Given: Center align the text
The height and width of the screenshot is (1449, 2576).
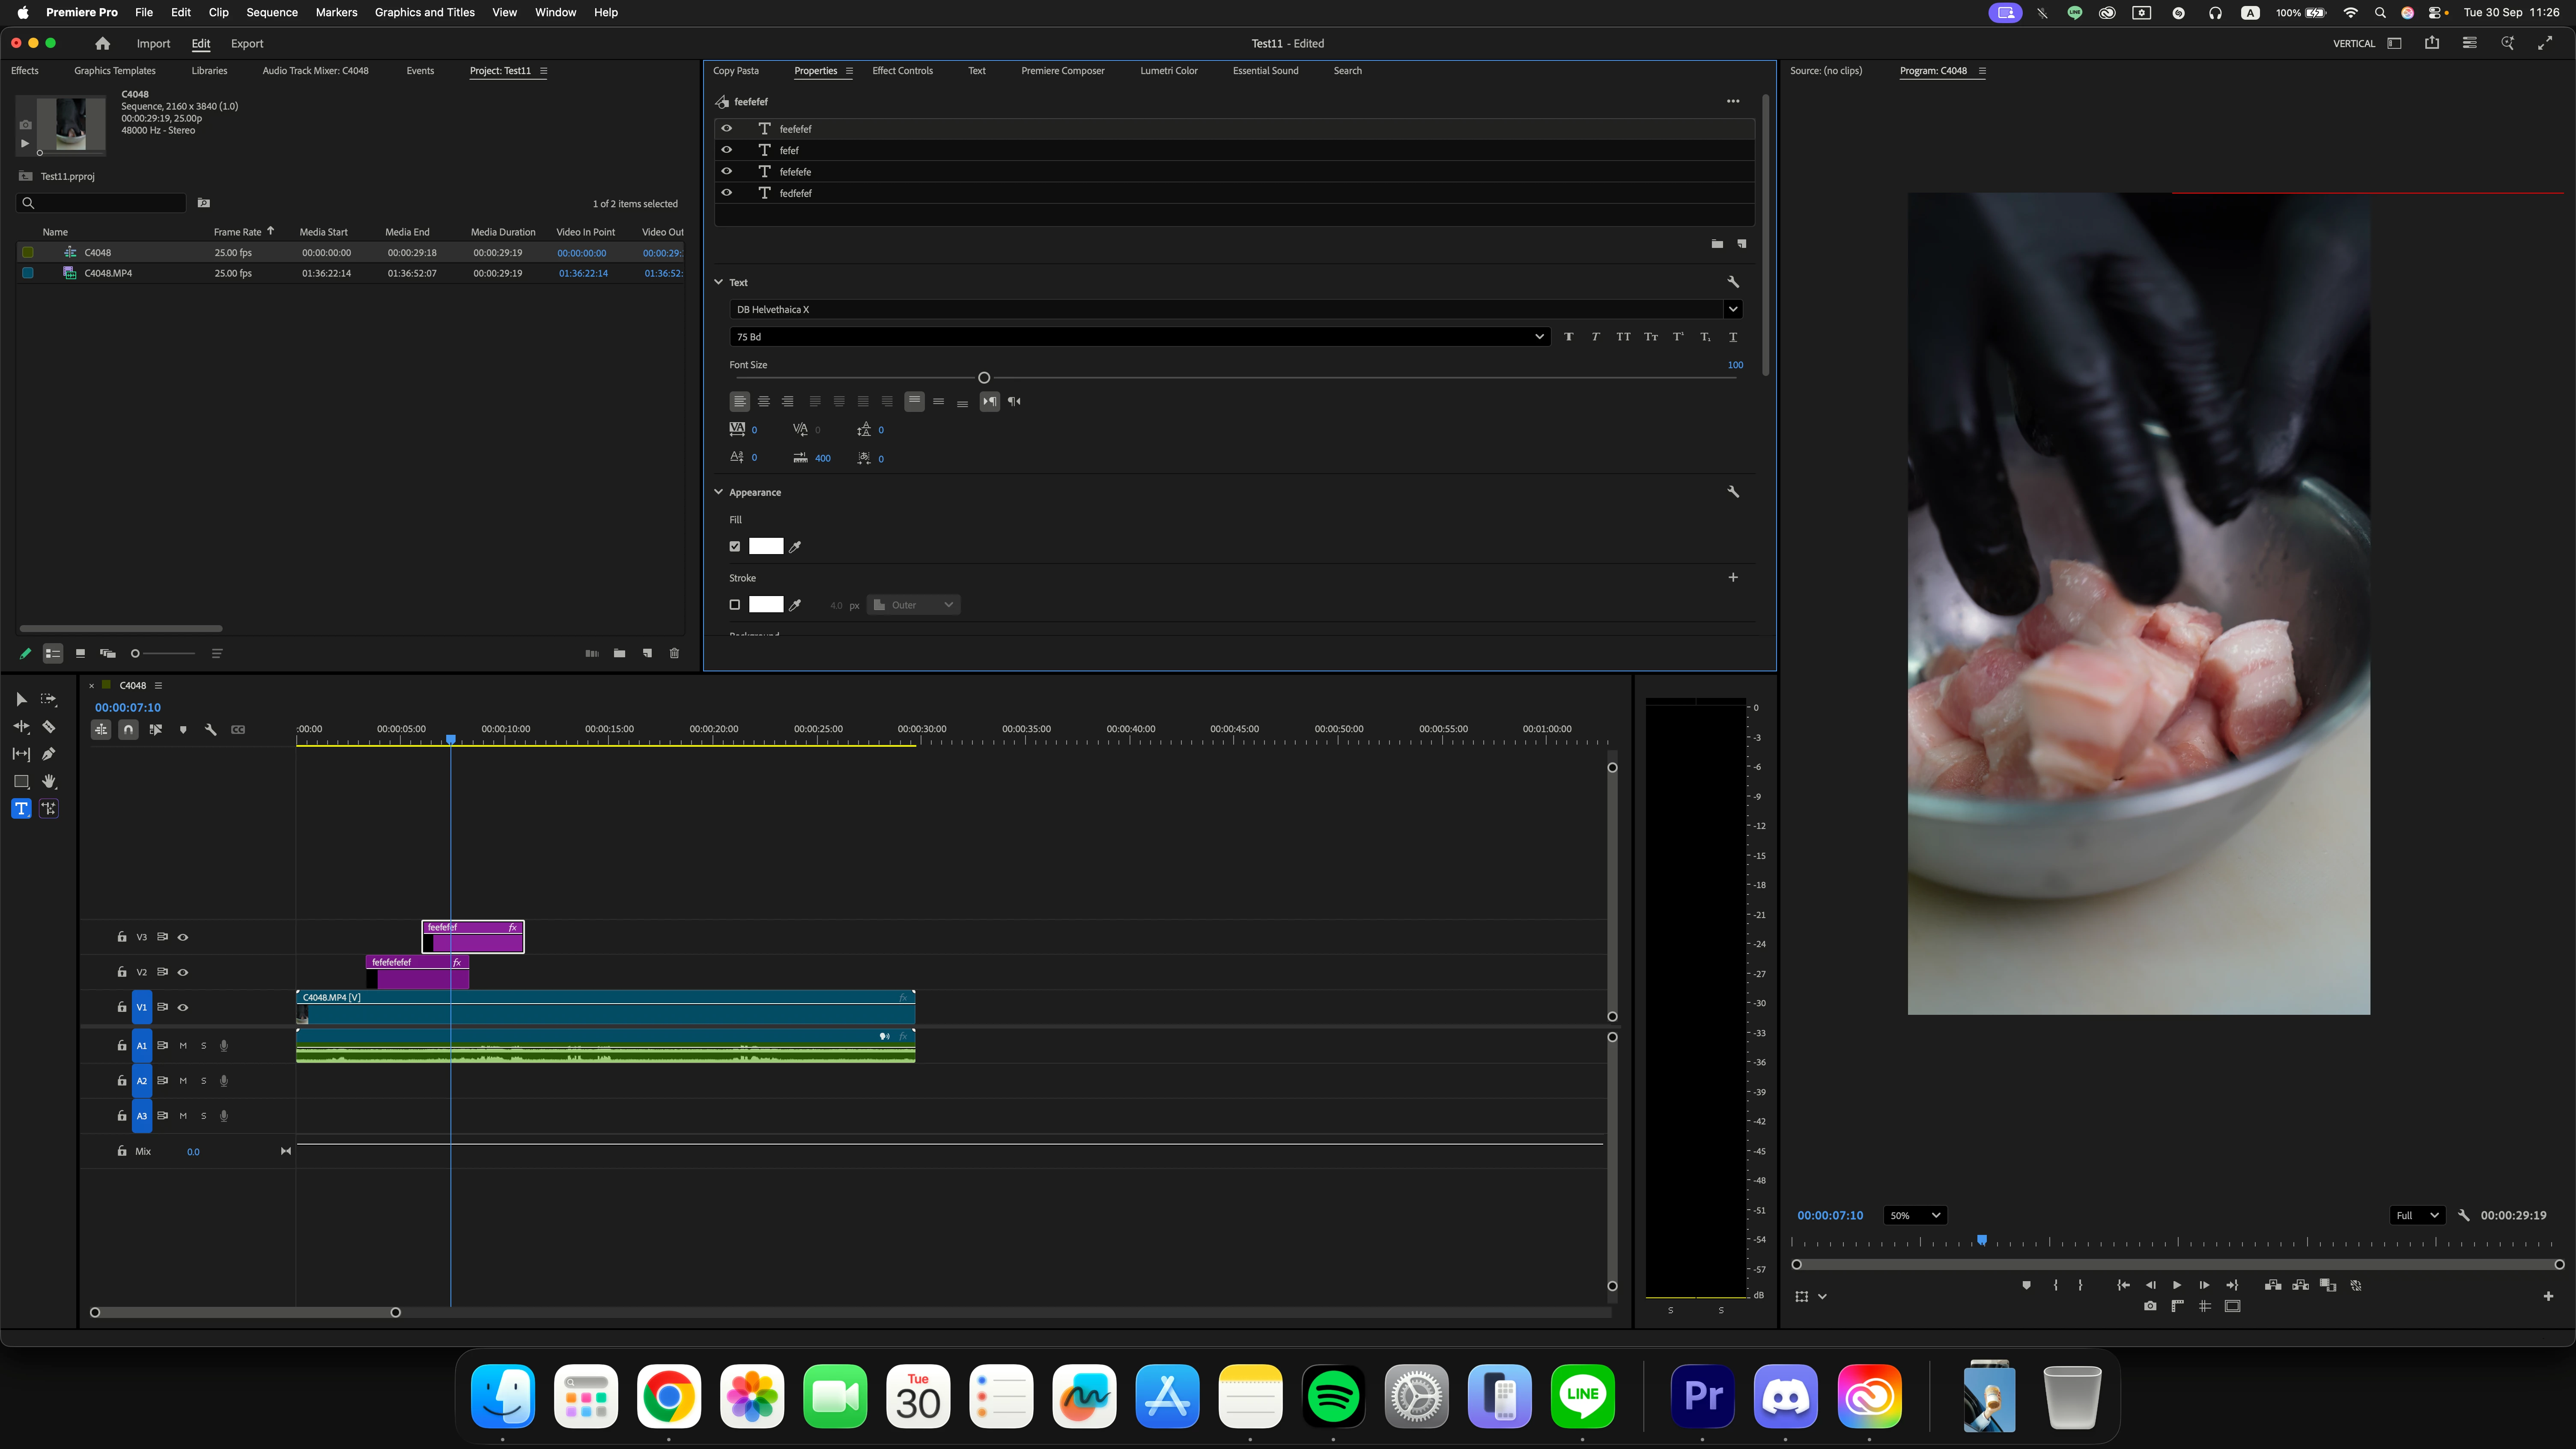Looking at the screenshot, I should (x=763, y=401).
